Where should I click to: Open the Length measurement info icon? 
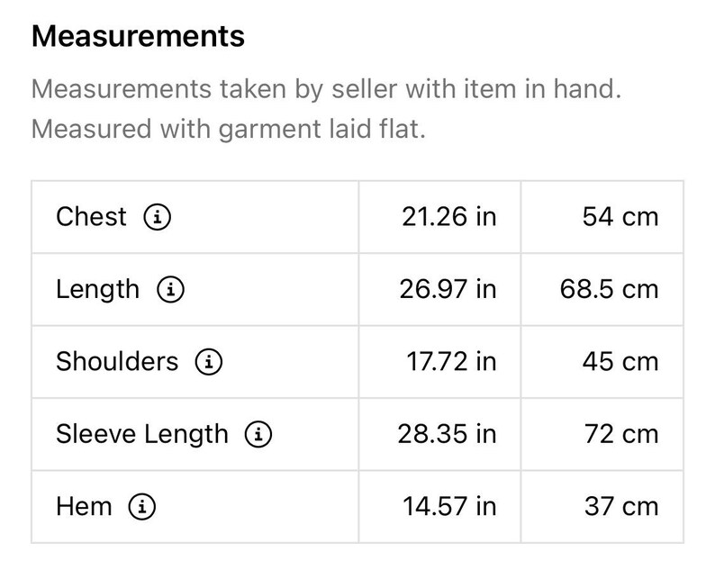tap(170, 289)
